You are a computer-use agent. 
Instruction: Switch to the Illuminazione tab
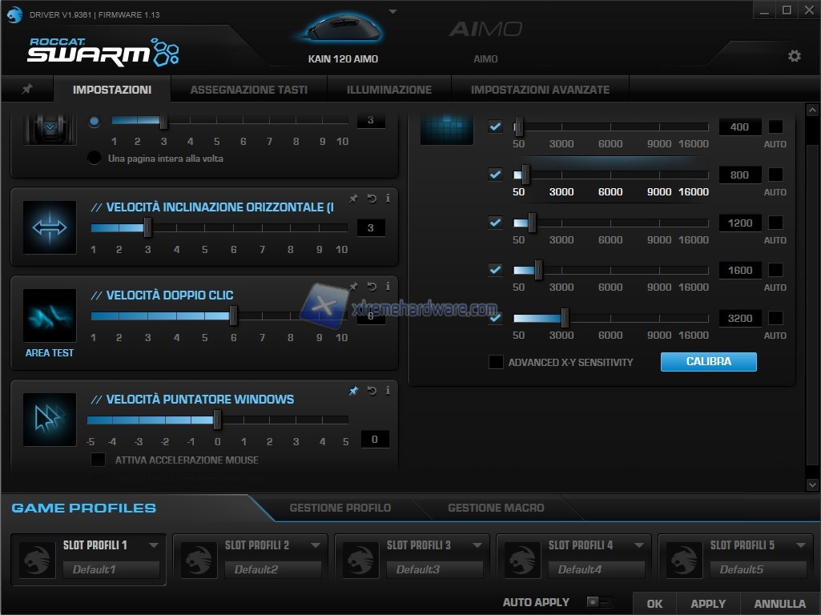(x=388, y=90)
